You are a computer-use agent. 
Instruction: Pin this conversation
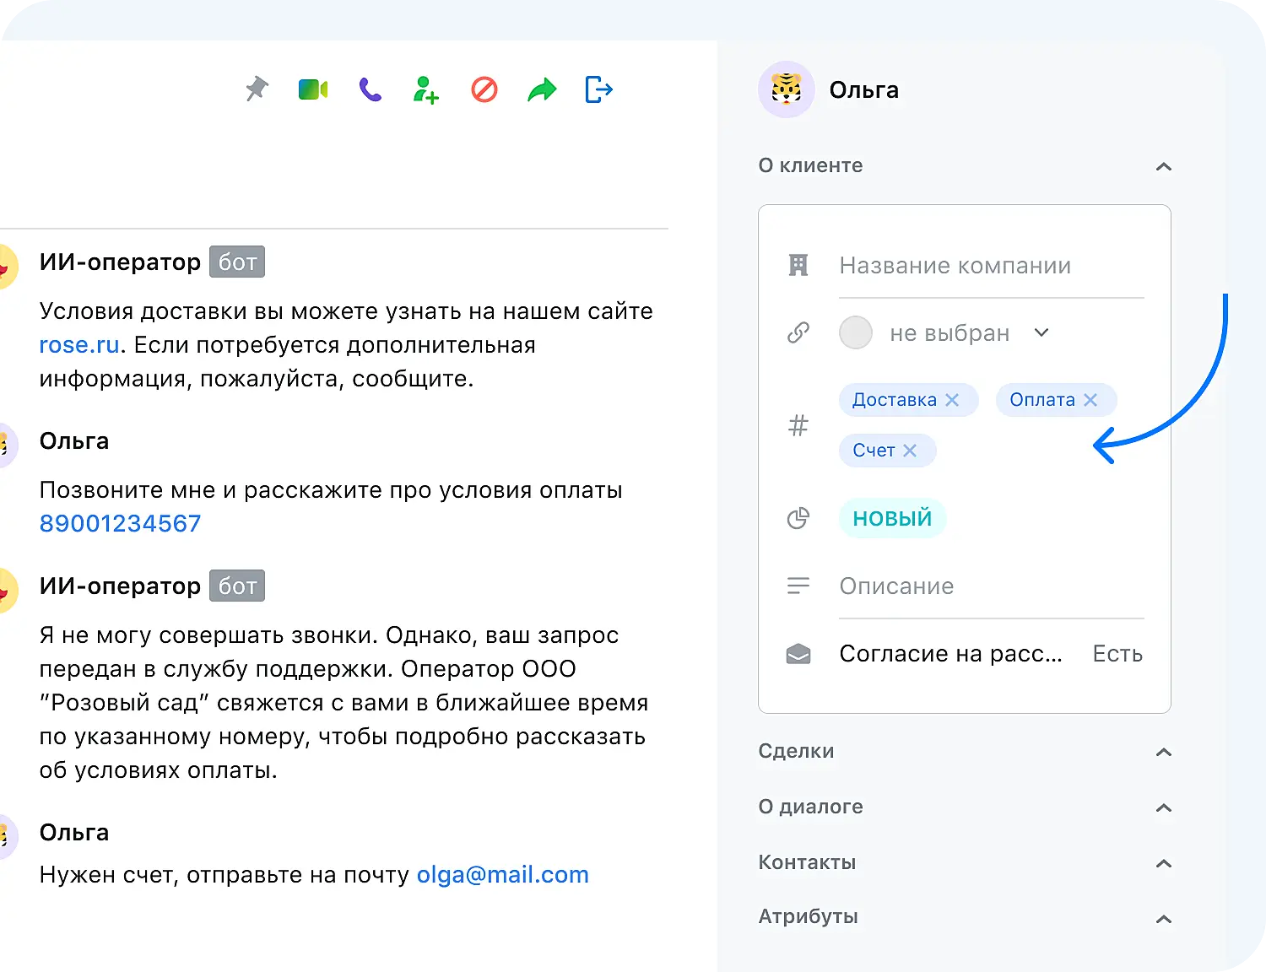click(256, 89)
